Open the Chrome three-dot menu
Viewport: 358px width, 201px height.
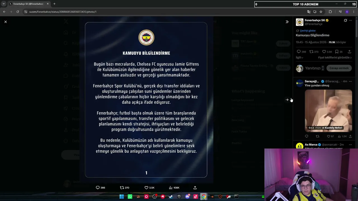(354, 12)
